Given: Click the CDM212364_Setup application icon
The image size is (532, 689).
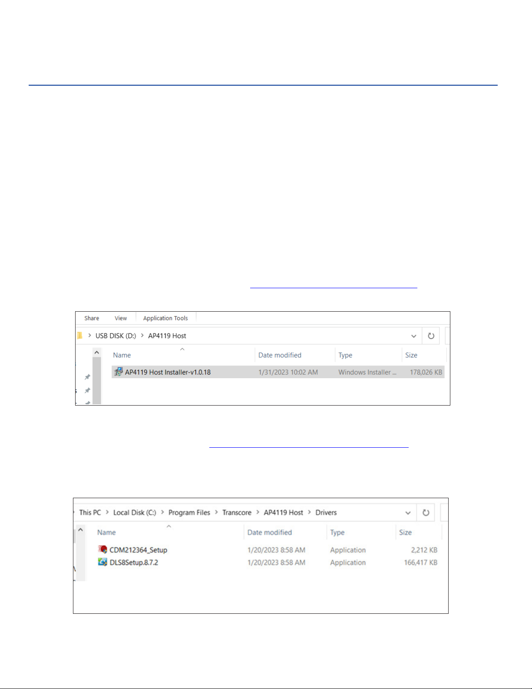Looking at the screenshot, I should click(x=102, y=549).
